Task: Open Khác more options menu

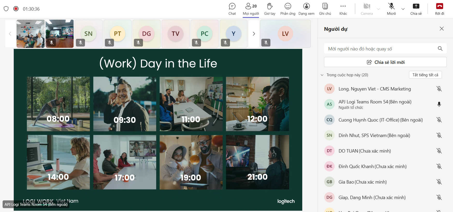Action: [x=343, y=9]
